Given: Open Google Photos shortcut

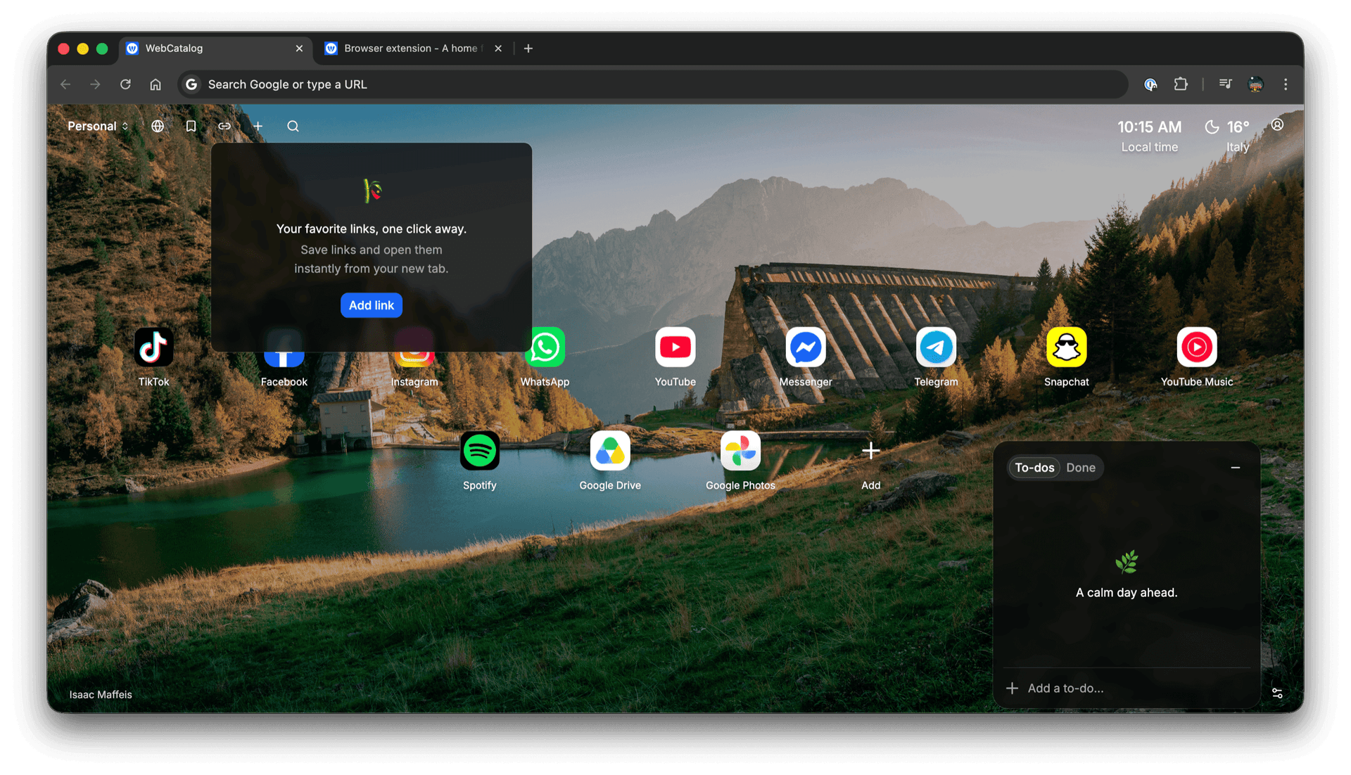Looking at the screenshot, I should (740, 451).
